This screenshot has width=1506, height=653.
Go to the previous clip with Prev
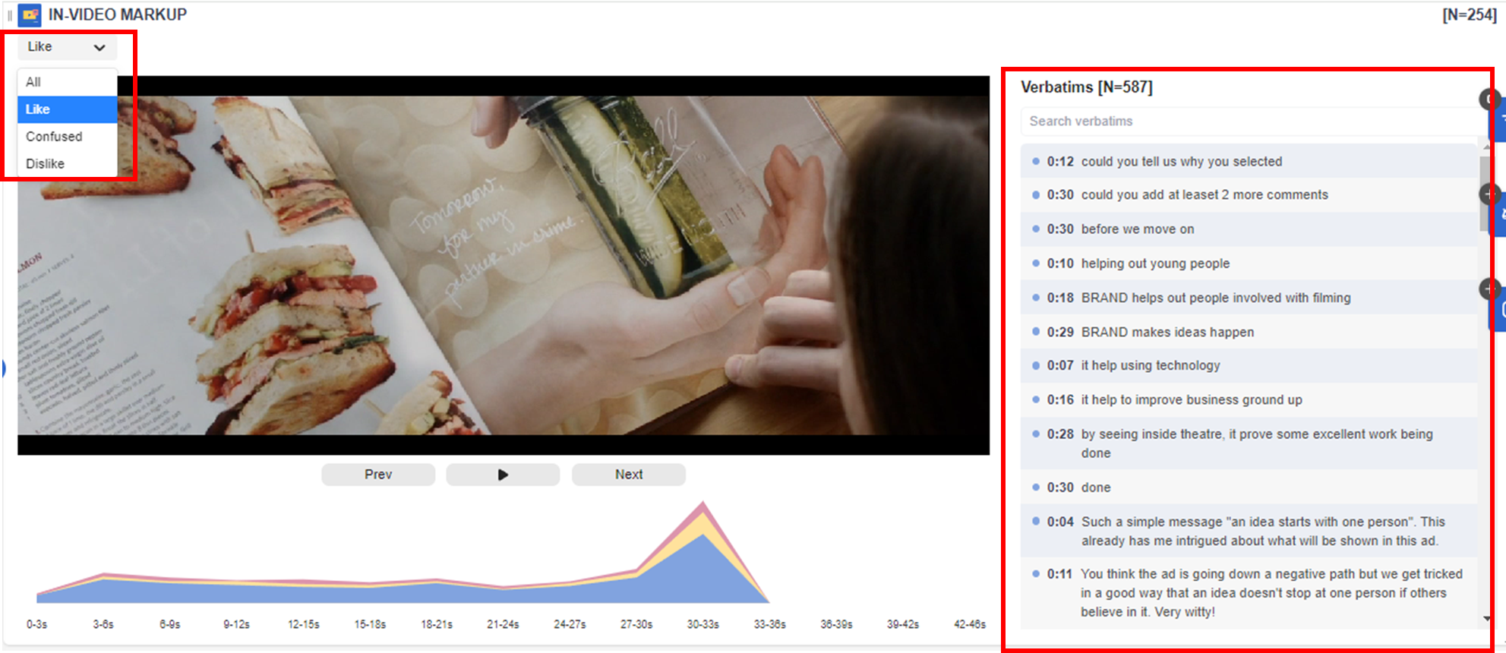378,475
